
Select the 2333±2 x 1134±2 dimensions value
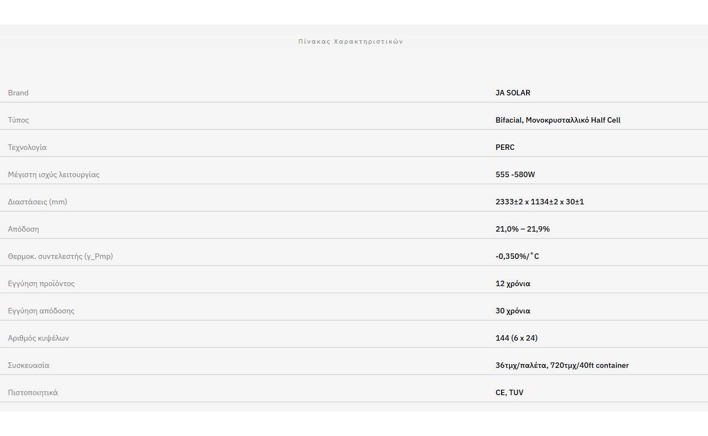pyautogui.click(x=540, y=202)
